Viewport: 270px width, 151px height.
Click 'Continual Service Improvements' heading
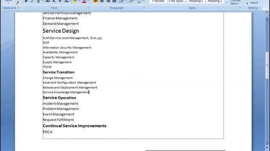[75, 126]
